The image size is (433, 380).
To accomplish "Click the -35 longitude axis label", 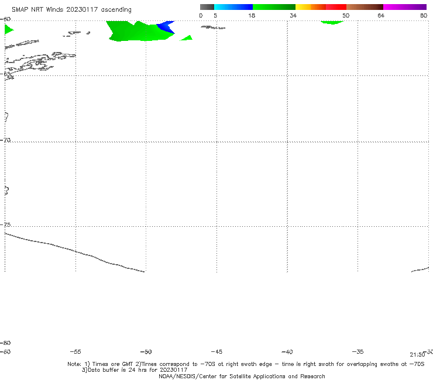I will tap(358, 352).
